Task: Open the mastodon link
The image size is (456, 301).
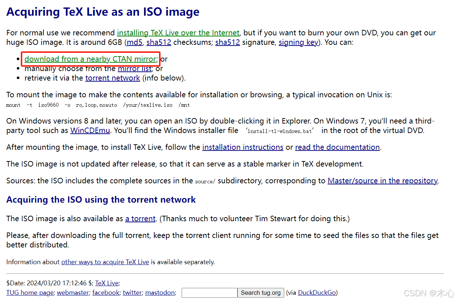Action: click(160, 293)
